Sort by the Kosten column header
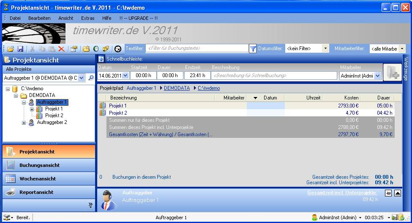The width and height of the screenshot is (412, 223). pos(342,98)
